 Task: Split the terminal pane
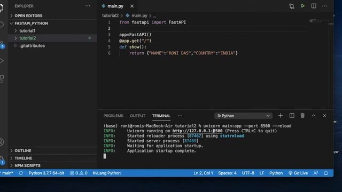click(x=292, y=116)
